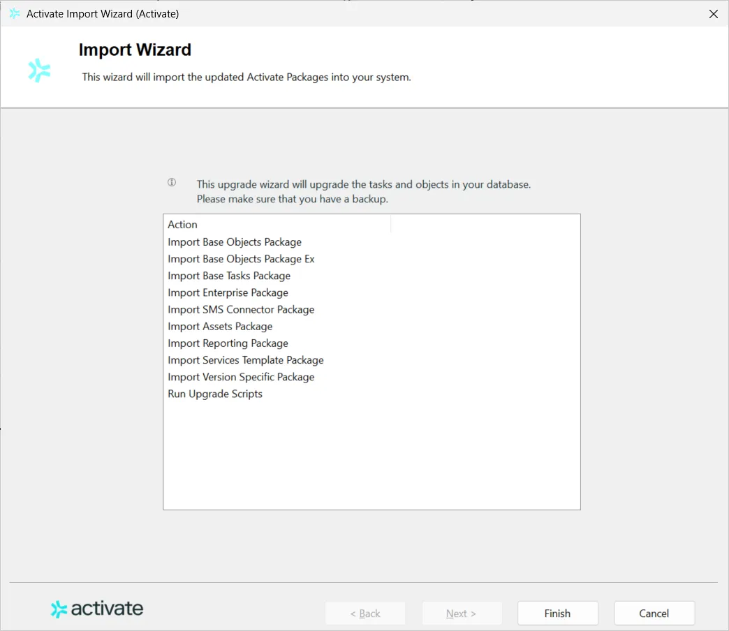Click the info icon beside the upgrade notice
729x631 pixels.
172,182
